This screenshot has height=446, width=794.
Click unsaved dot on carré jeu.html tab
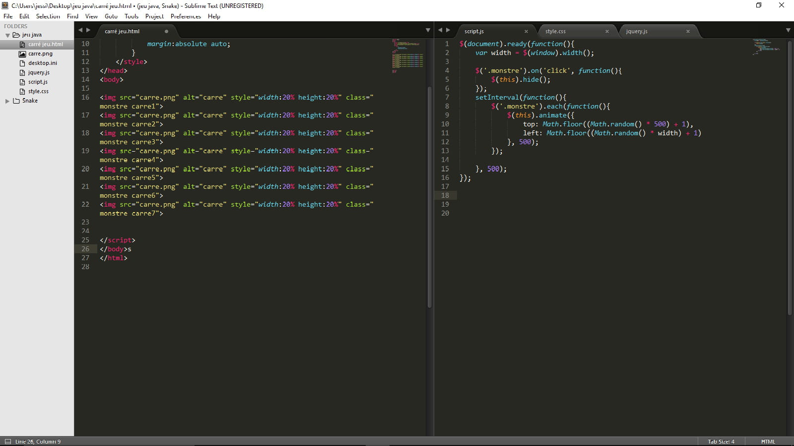166,31
